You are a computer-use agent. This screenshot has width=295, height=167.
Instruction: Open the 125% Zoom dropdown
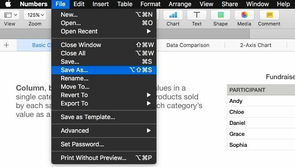click(x=35, y=15)
